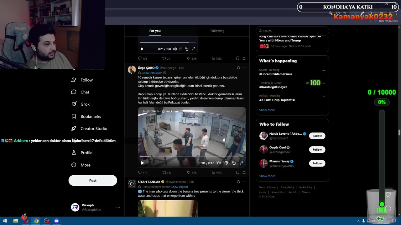Open Grok action on SİYAH SANCAK post
Viewport: 401px width, 225px height.
238,182
